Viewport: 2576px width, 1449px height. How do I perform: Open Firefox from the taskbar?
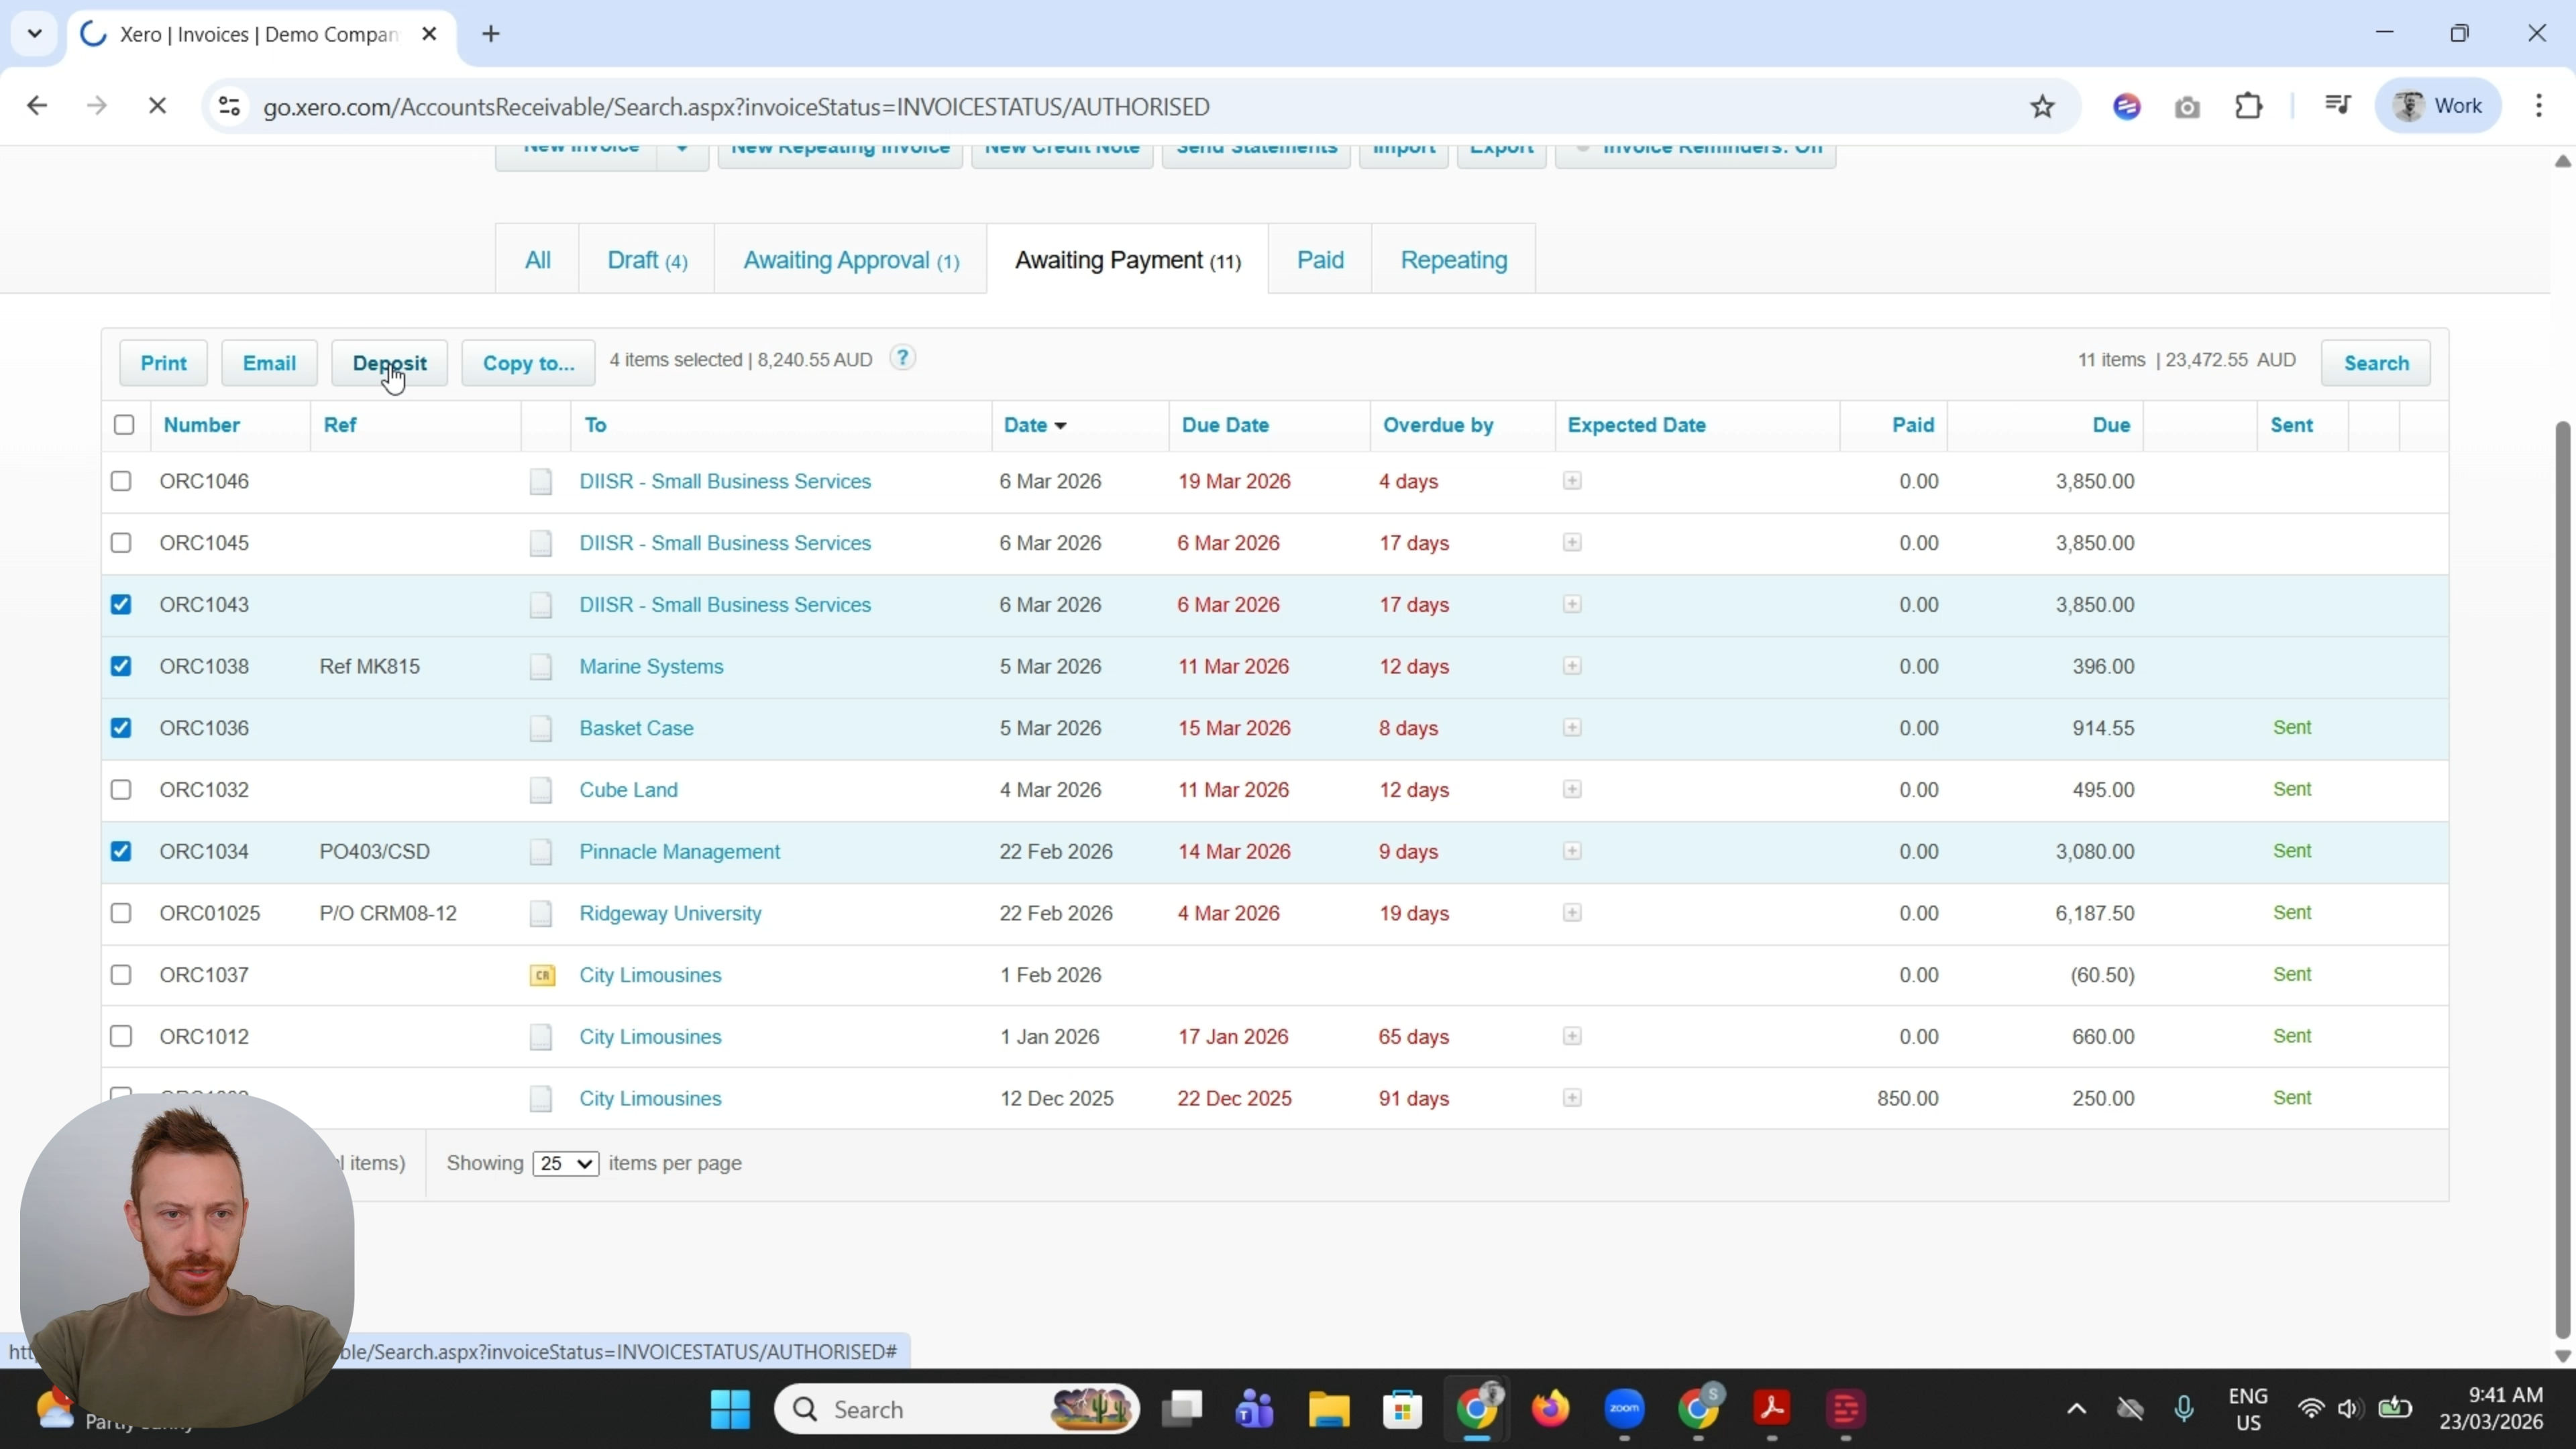tap(1551, 1409)
